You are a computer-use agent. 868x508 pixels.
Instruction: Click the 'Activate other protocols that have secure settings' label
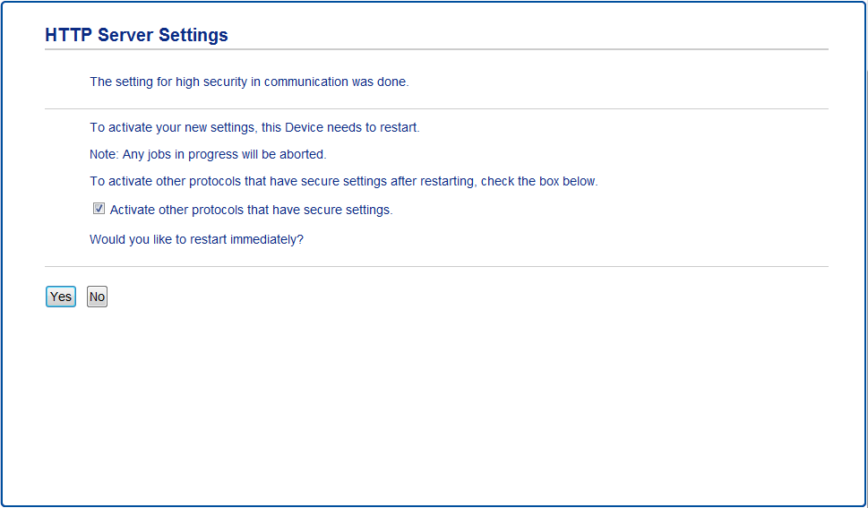(251, 211)
